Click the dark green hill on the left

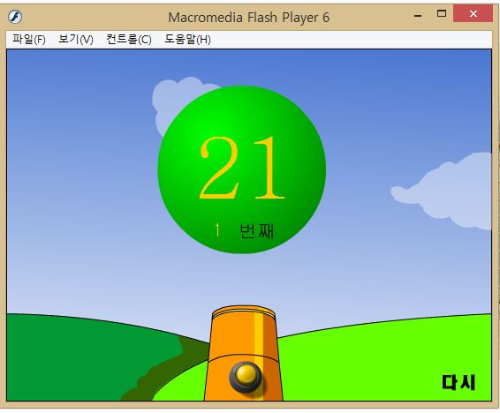[x=80, y=357]
